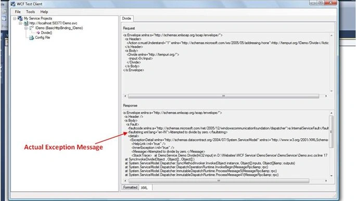Viewport: 356px width, 201px height.
Task: Click the '<StackTrace>' line in response
Action: tap(230, 155)
